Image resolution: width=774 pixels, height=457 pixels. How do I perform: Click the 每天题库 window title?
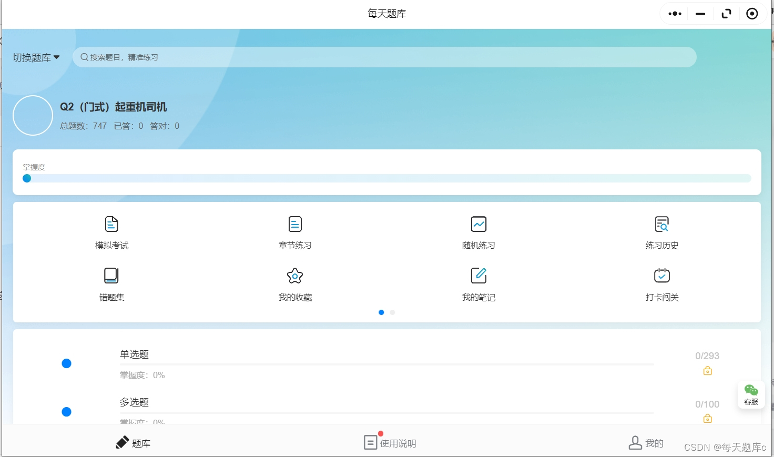pyautogui.click(x=387, y=14)
